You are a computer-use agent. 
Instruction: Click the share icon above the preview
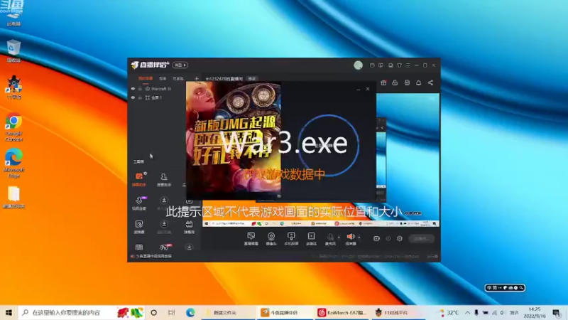(430, 82)
